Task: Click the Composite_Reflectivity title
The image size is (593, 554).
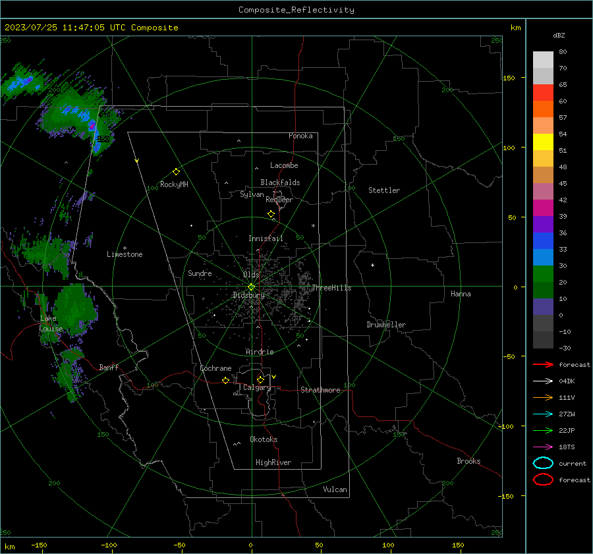Action: pyautogui.click(x=296, y=10)
